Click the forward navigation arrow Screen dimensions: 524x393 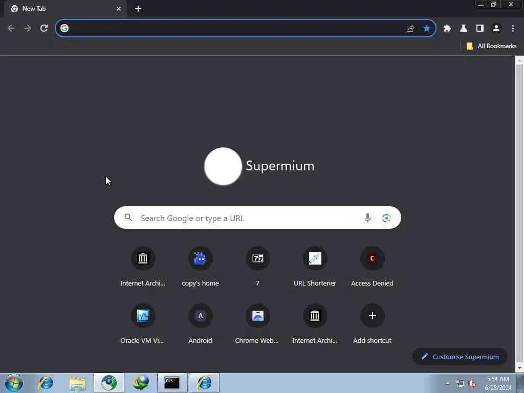point(28,29)
